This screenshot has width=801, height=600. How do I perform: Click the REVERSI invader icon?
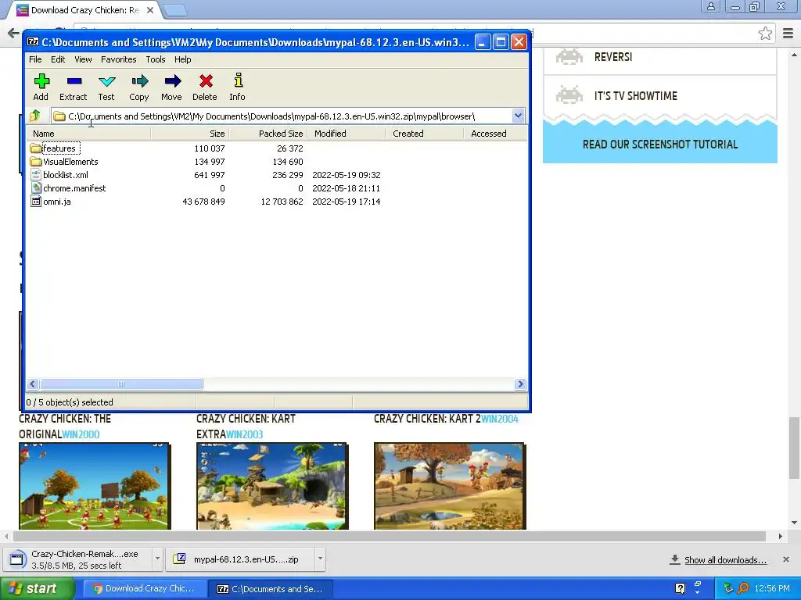coord(569,56)
